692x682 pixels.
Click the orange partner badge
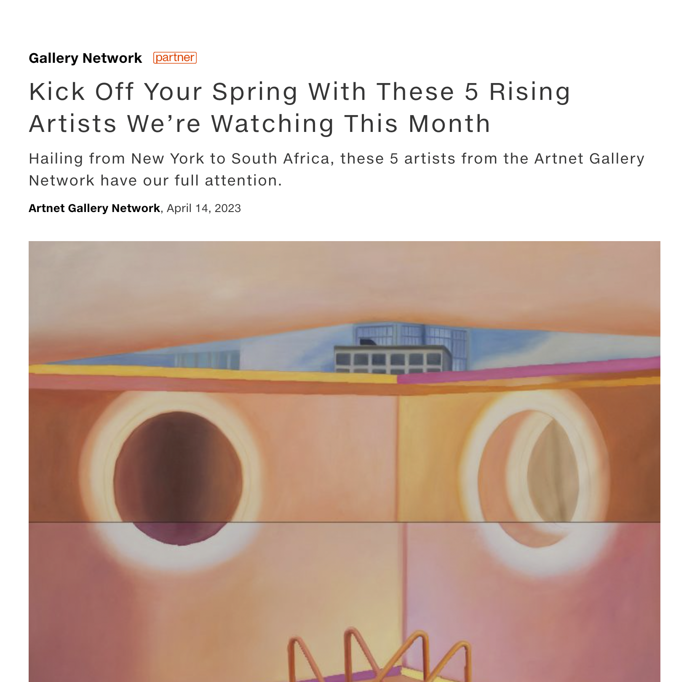[175, 58]
